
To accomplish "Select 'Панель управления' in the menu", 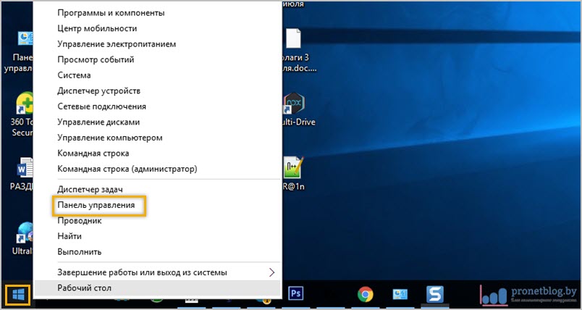I will (96, 206).
